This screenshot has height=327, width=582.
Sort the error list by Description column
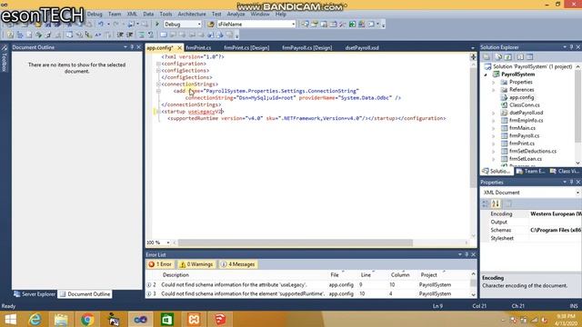click(176, 274)
